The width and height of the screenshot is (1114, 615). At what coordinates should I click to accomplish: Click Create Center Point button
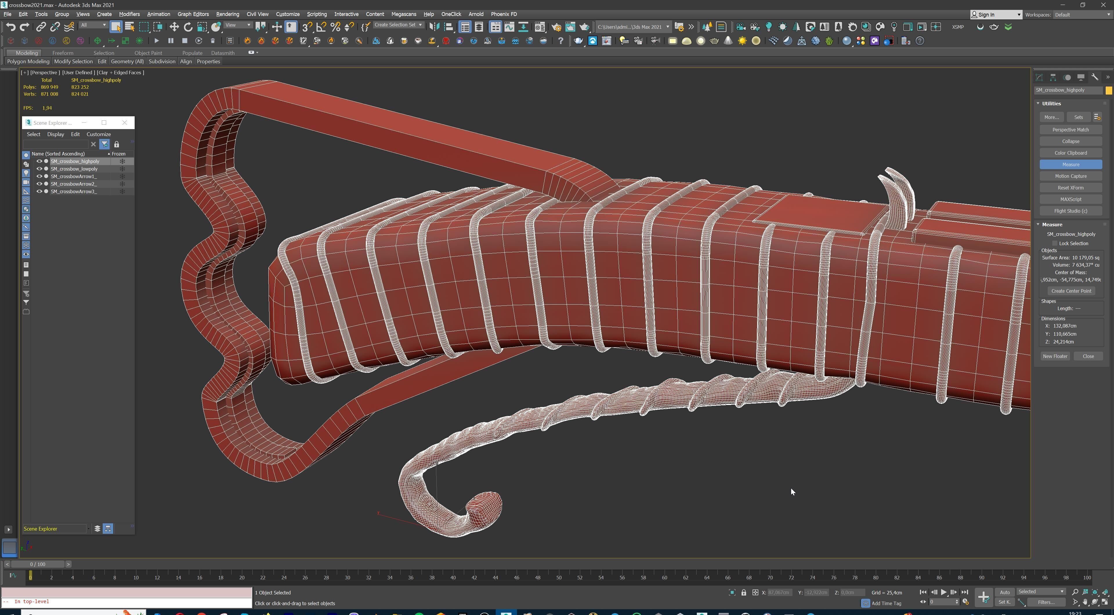point(1071,291)
